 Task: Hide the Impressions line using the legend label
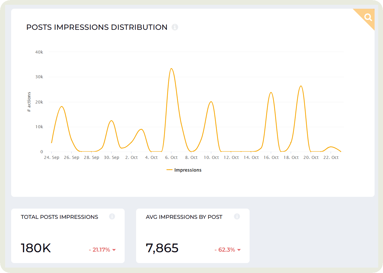coord(188,170)
